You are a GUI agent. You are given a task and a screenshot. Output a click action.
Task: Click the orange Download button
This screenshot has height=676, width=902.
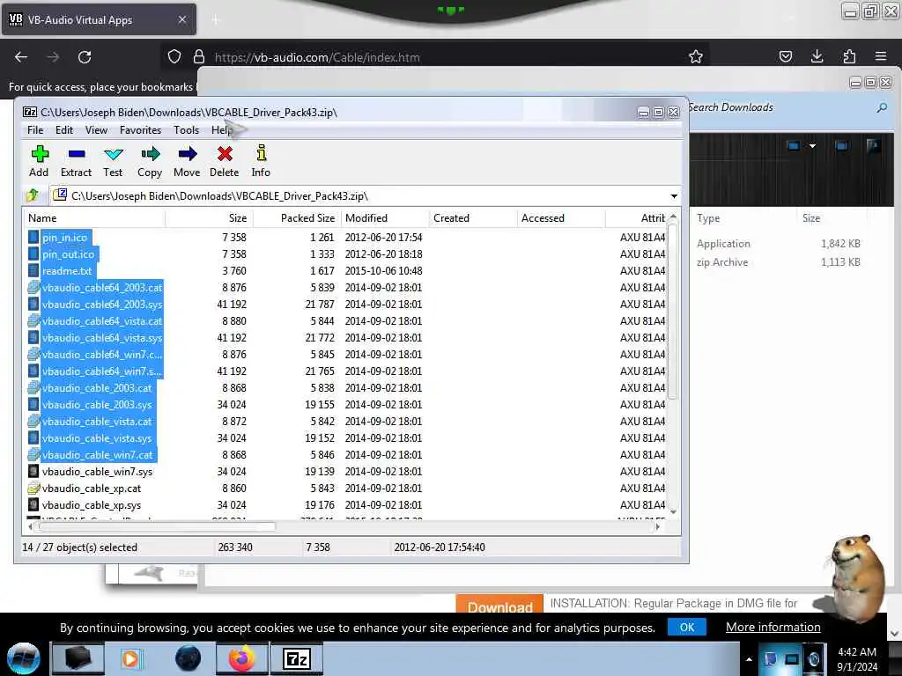click(499, 605)
